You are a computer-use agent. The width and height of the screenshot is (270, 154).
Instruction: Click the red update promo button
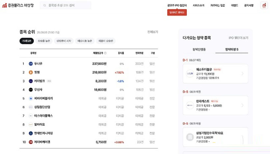point(177,12)
